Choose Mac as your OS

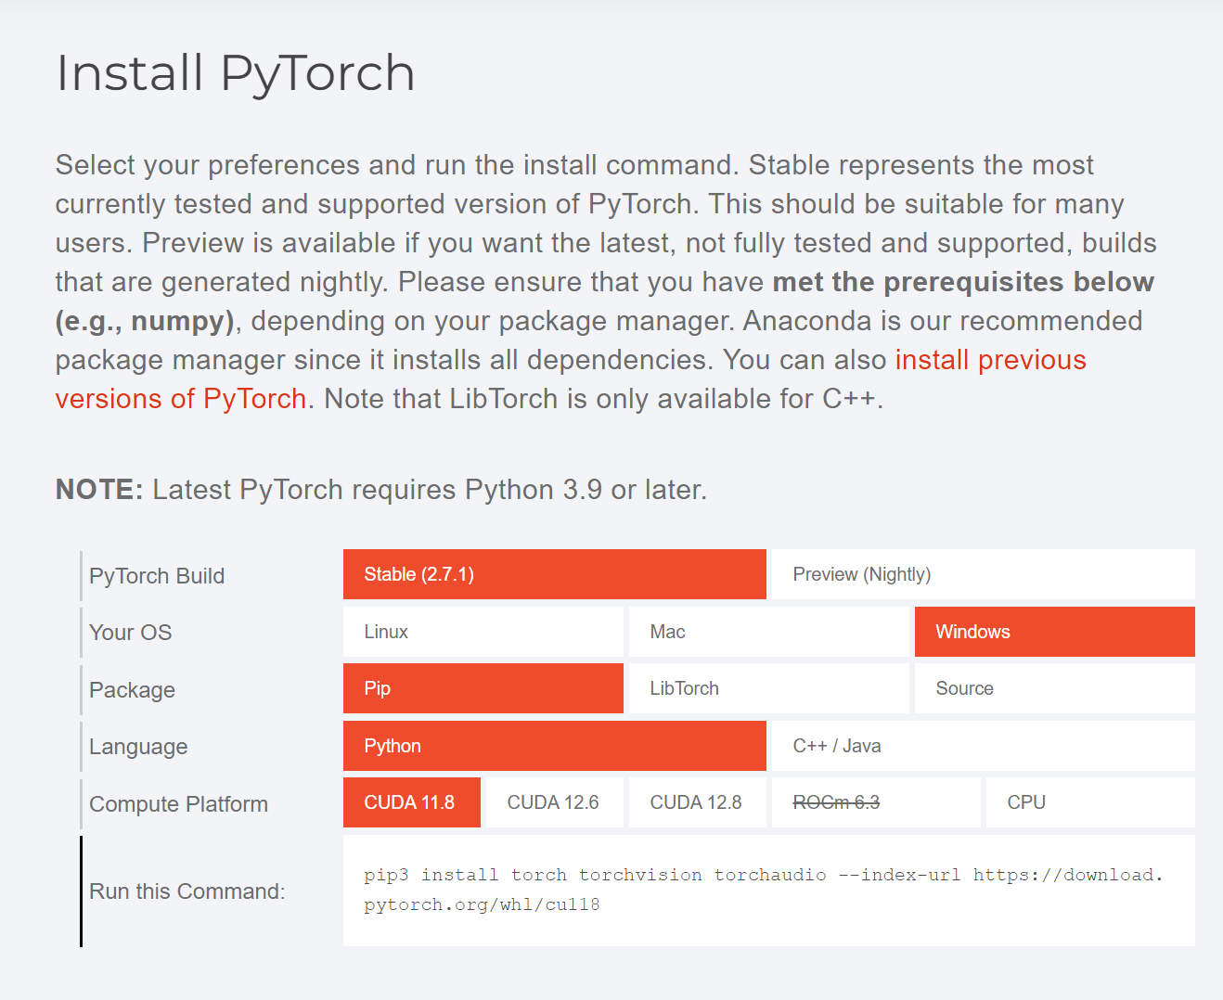(768, 632)
